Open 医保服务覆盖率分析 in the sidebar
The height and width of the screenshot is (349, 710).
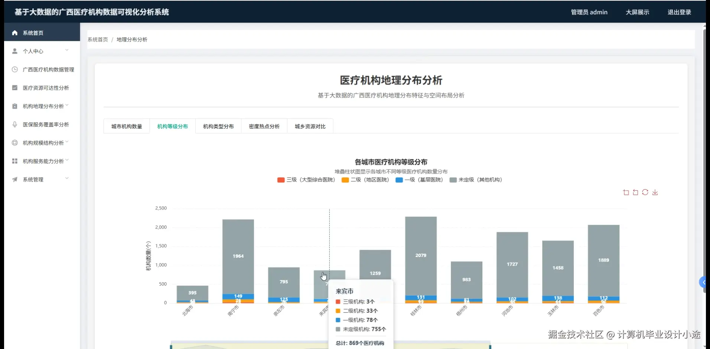(x=42, y=125)
